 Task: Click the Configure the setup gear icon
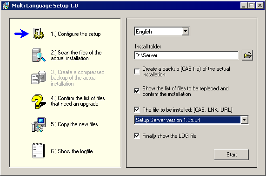point(39,34)
